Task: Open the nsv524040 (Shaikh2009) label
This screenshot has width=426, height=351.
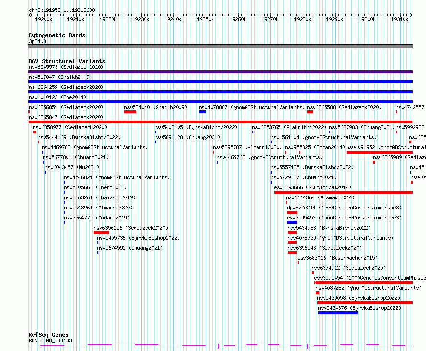Action: click(x=156, y=107)
